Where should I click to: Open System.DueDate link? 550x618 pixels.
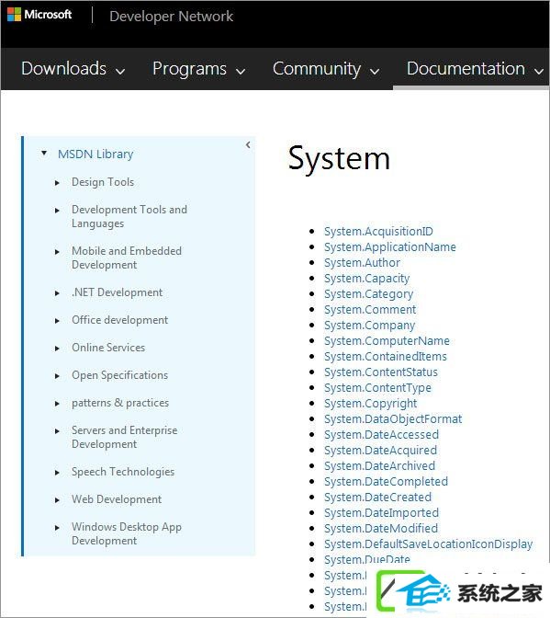pos(367,560)
